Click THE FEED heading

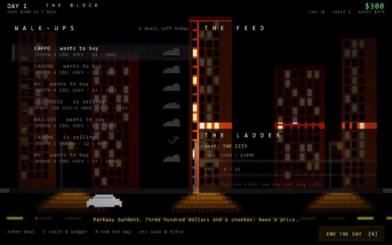[234, 28]
